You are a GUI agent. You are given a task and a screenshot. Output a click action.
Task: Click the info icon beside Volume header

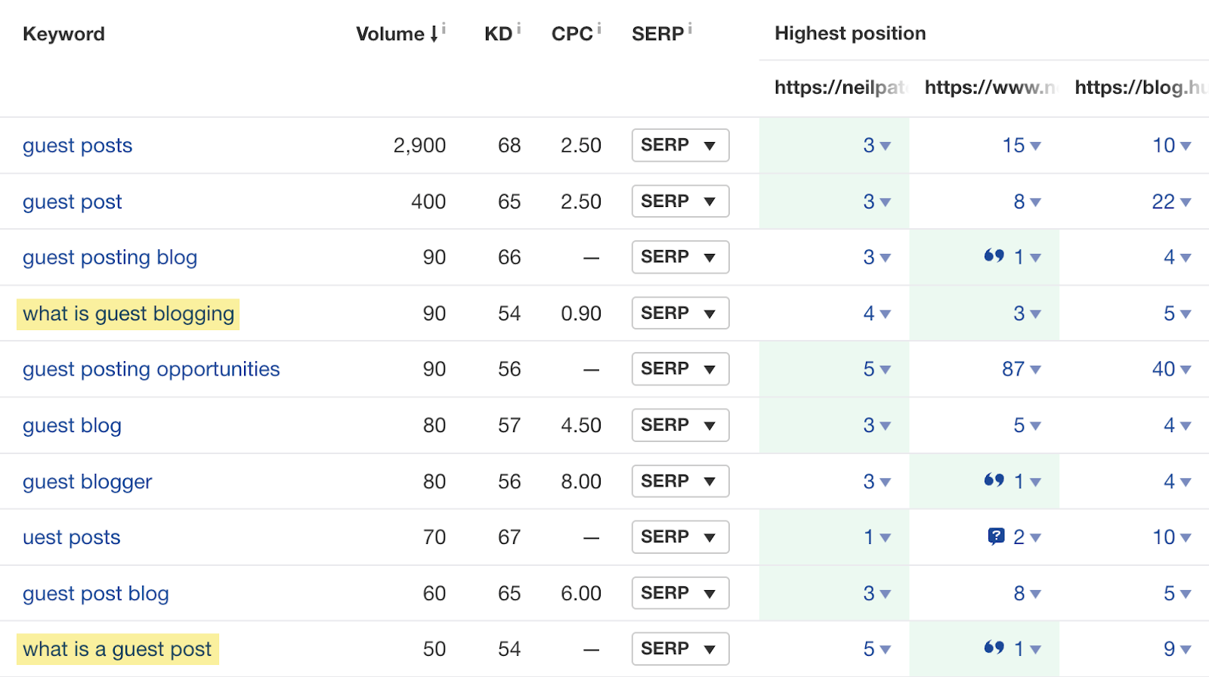[444, 29]
